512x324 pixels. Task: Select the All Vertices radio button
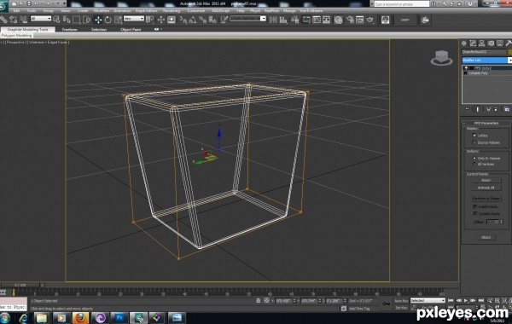pyautogui.click(x=474, y=164)
